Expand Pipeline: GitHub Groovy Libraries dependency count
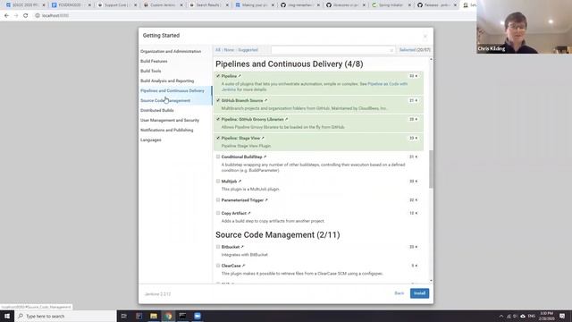This screenshot has height=322, width=572. pos(413,119)
